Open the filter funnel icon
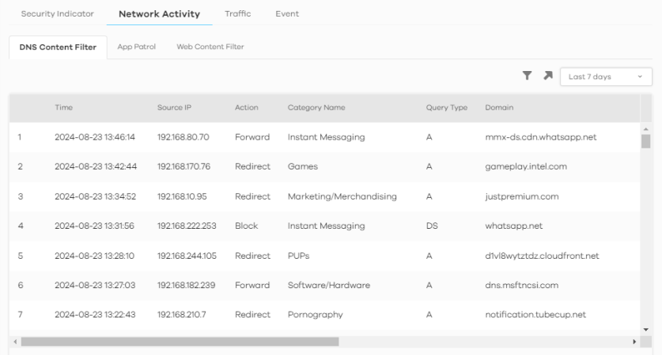 [526, 76]
